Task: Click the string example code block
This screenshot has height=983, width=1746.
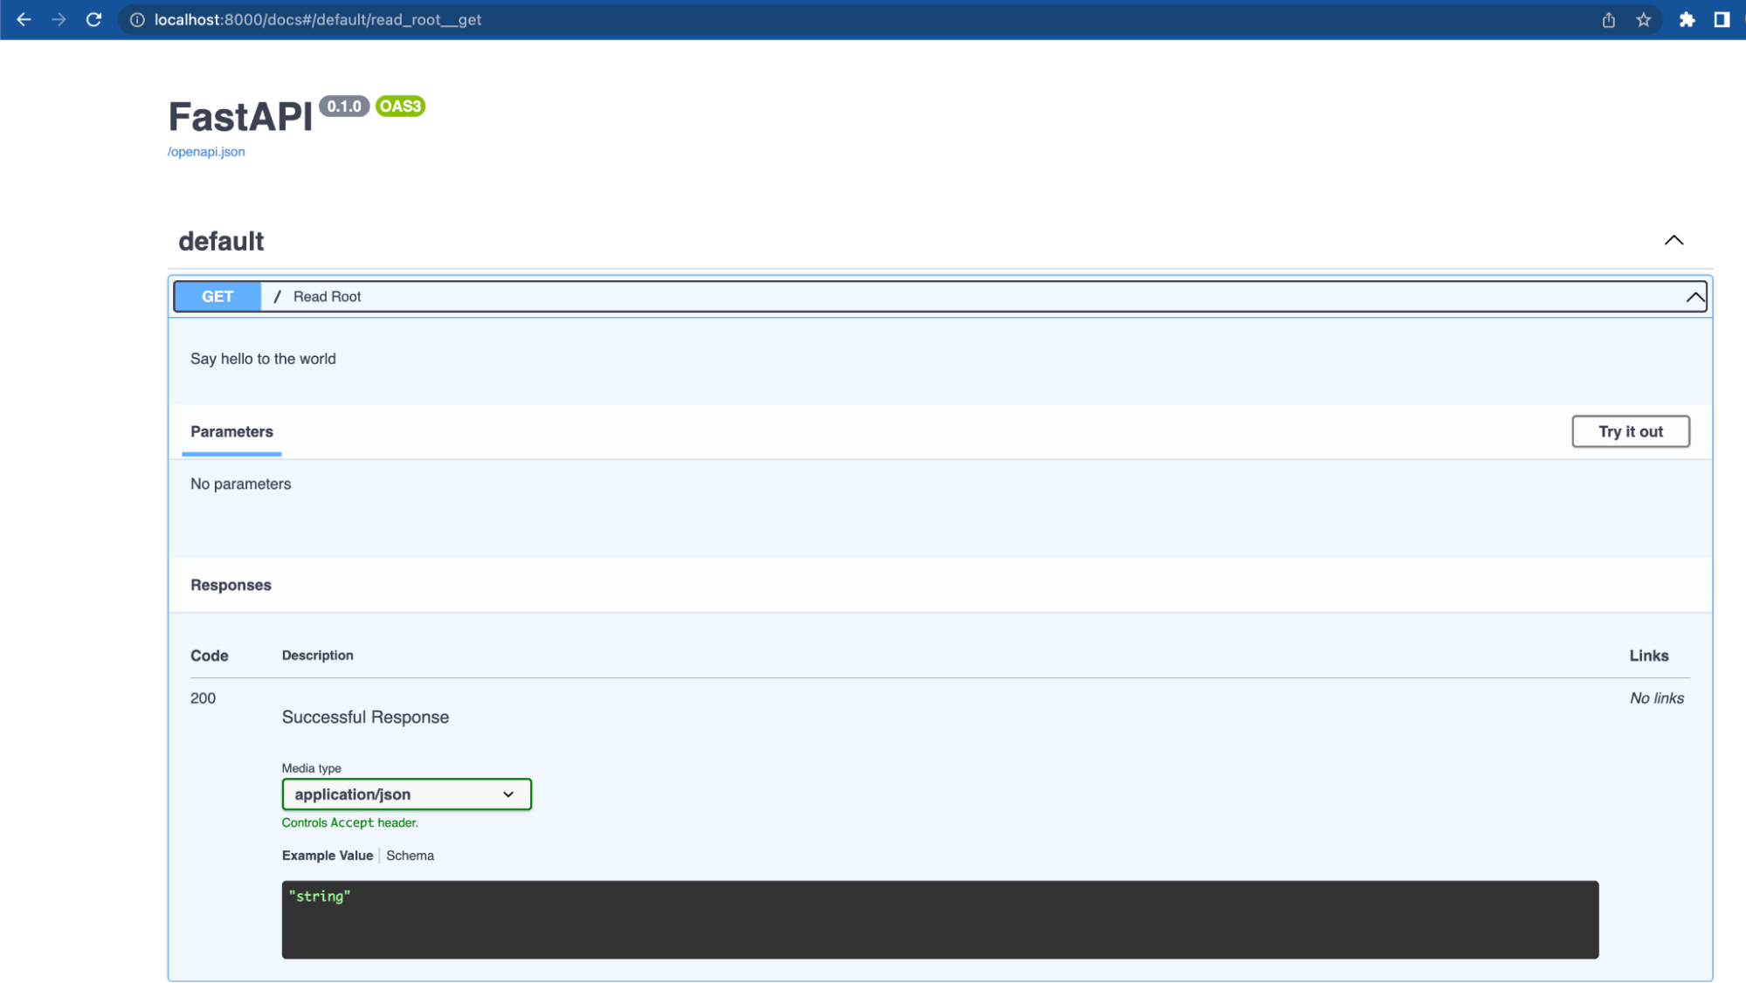Action: pyautogui.click(x=939, y=919)
